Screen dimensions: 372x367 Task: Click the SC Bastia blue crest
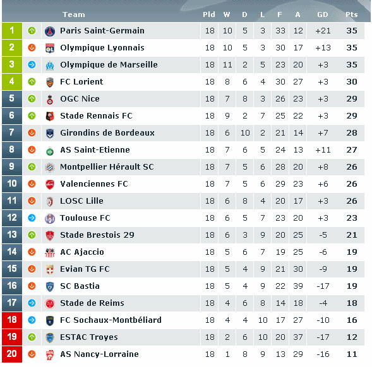point(50,286)
